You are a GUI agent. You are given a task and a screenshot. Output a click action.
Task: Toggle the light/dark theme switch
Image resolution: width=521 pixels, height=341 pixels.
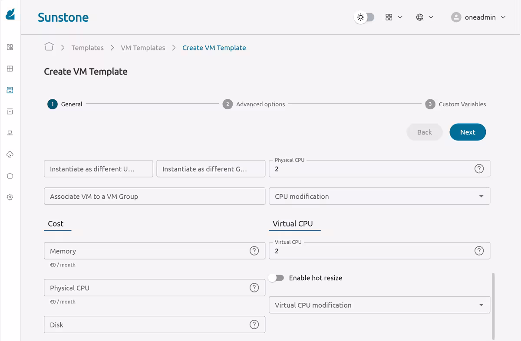pos(365,17)
